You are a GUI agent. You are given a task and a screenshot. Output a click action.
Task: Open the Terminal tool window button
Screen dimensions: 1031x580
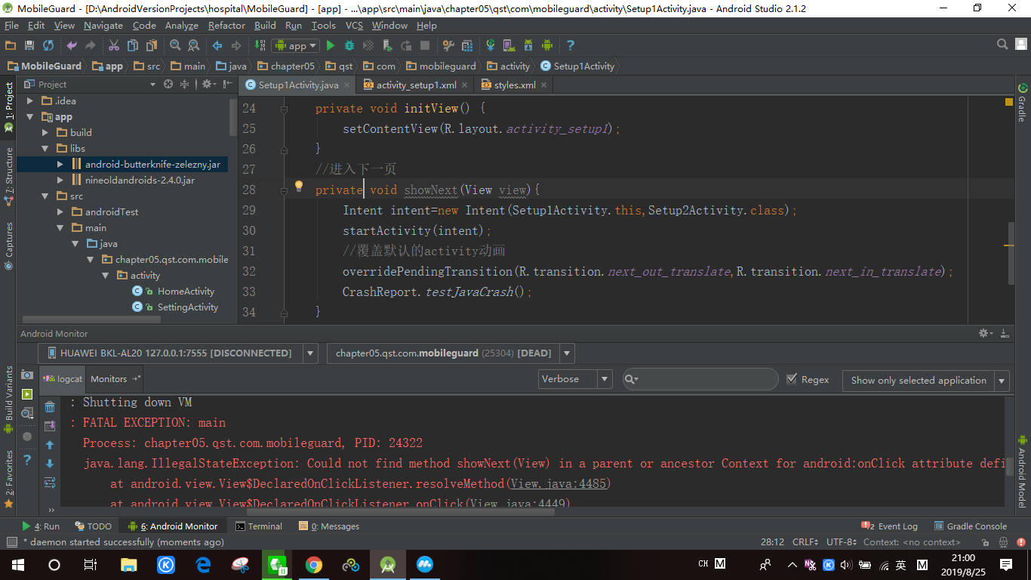(x=259, y=526)
